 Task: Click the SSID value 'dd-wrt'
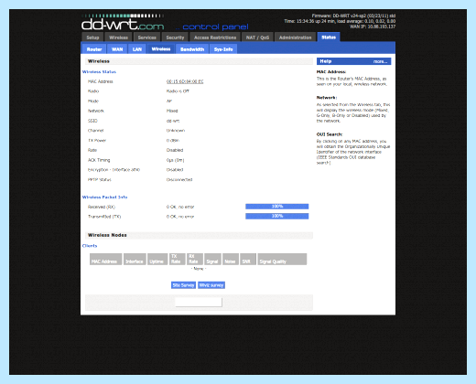point(173,121)
